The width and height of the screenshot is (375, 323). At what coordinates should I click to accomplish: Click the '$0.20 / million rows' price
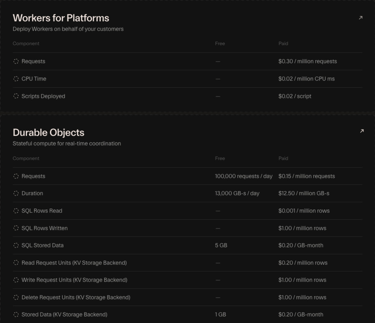coord(303,263)
